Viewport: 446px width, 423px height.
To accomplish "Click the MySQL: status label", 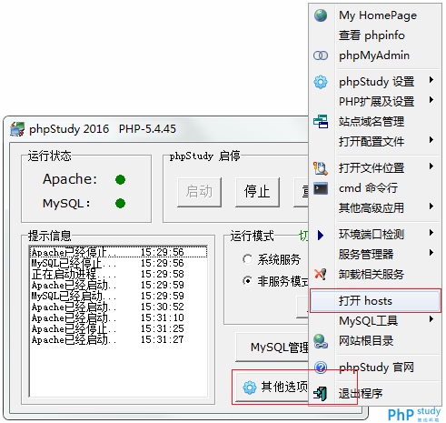I will point(66,203).
